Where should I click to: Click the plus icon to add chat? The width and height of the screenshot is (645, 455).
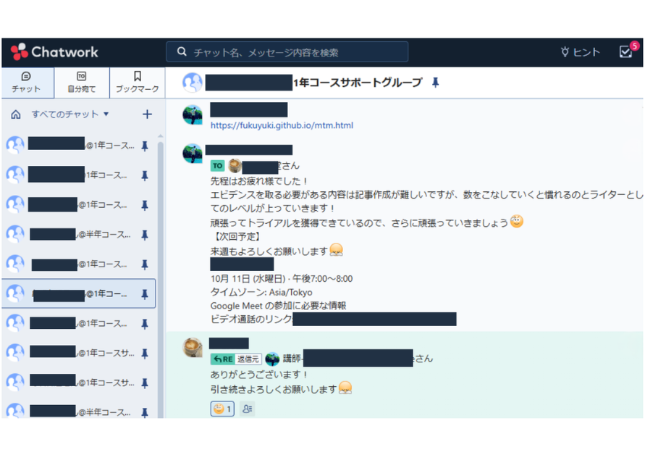tap(147, 114)
